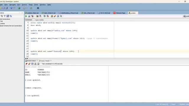The height and width of the screenshot is (106, 189).
Task: Click 'Commit complete.' in script output
Action: click(33, 88)
